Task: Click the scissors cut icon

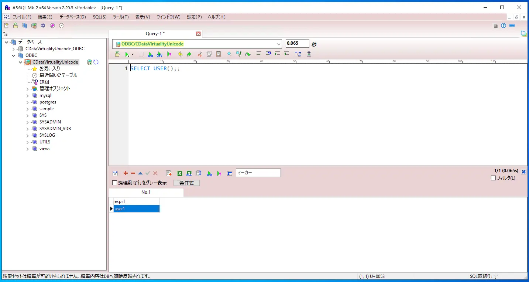Action: [200, 54]
